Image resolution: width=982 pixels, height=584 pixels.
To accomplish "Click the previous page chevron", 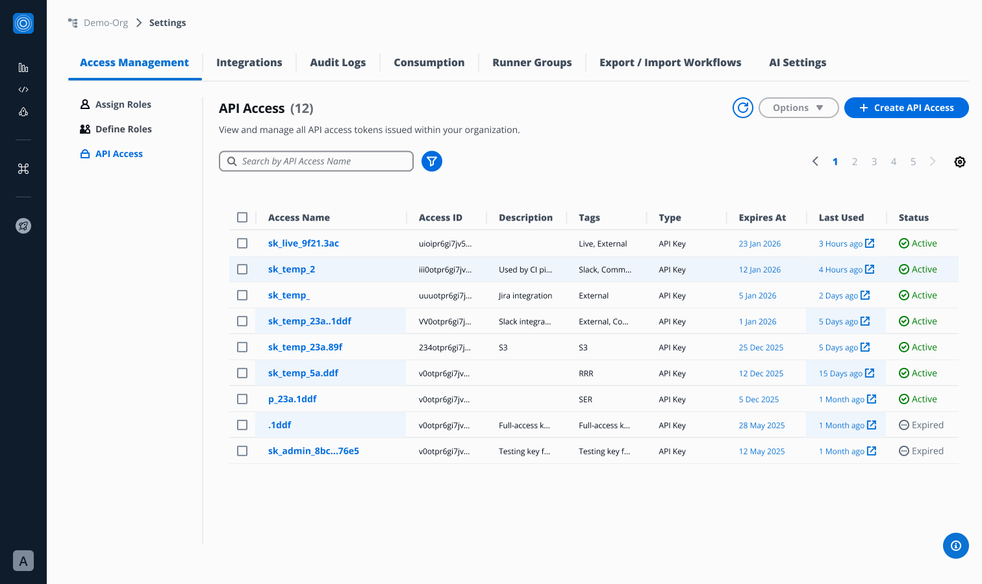I will pos(815,162).
